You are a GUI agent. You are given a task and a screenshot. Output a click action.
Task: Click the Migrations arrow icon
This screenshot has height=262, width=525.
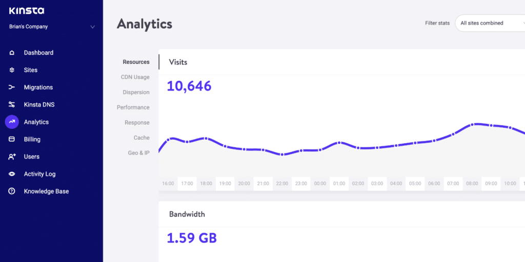(x=12, y=88)
